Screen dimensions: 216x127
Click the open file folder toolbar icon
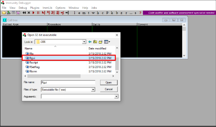4,13
